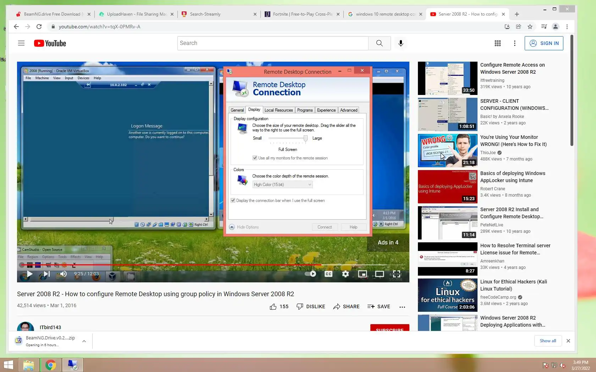The image size is (596, 372).
Task: Skip to the next video
Action: (46, 274)
